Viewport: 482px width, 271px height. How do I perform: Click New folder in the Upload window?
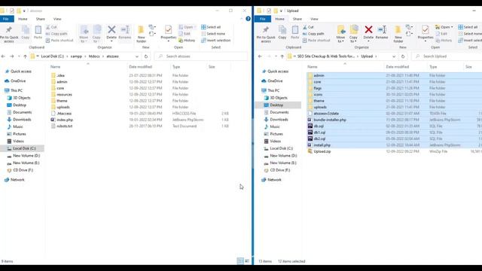point(398,34)
